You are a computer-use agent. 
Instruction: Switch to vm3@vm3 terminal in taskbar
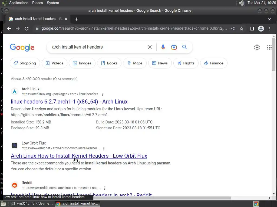tap(32, 204)
